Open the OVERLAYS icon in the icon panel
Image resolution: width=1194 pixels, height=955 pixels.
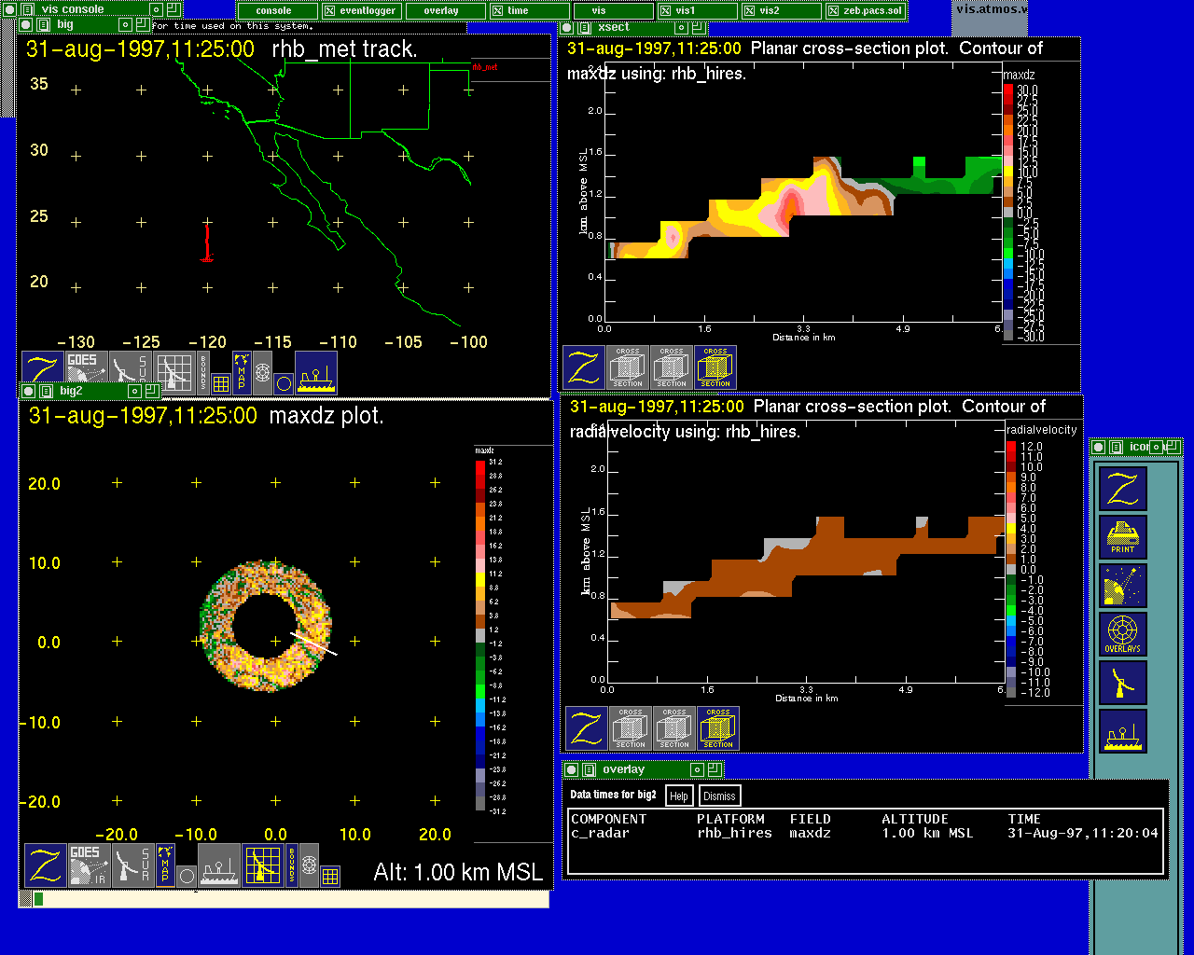1123,634
